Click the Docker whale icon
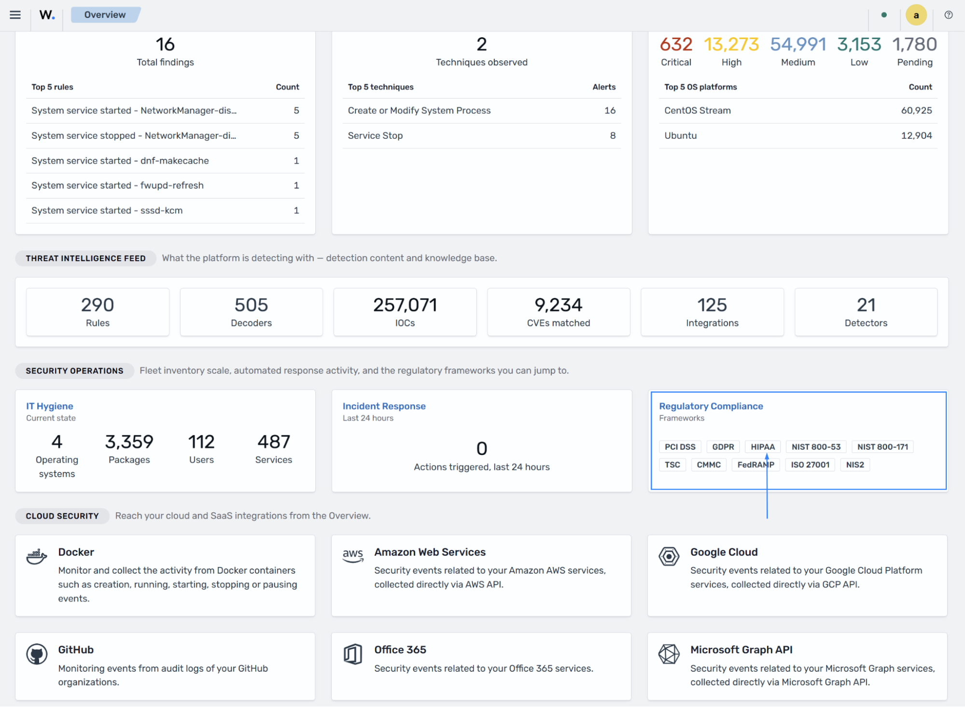 tap(37, 556)
